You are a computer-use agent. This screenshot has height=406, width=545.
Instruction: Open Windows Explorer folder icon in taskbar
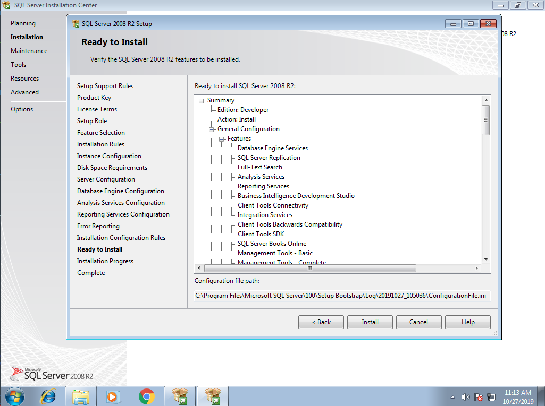pyautogui.click(x=81, y=396)
